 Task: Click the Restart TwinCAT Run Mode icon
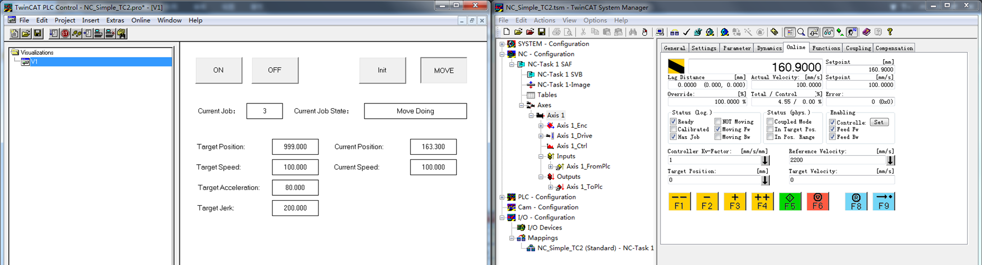click(x=710, y=32)
